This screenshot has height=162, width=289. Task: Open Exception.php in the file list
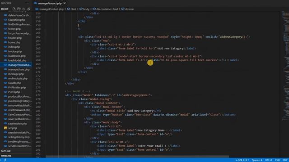tap(16, 20)
